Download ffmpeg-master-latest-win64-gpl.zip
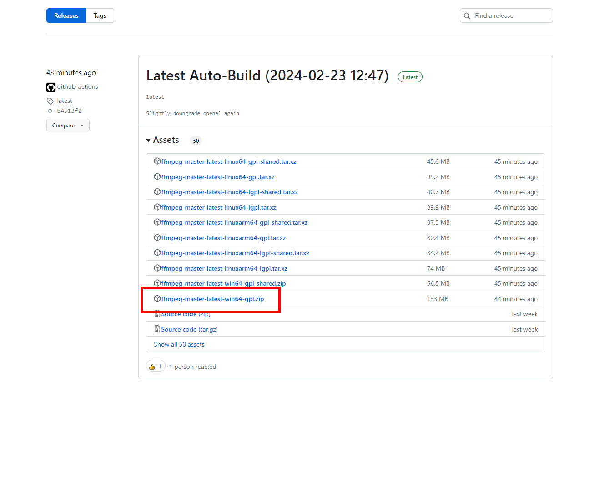The width and height of the screenshot is (599, 498). (x=212, y=299)
